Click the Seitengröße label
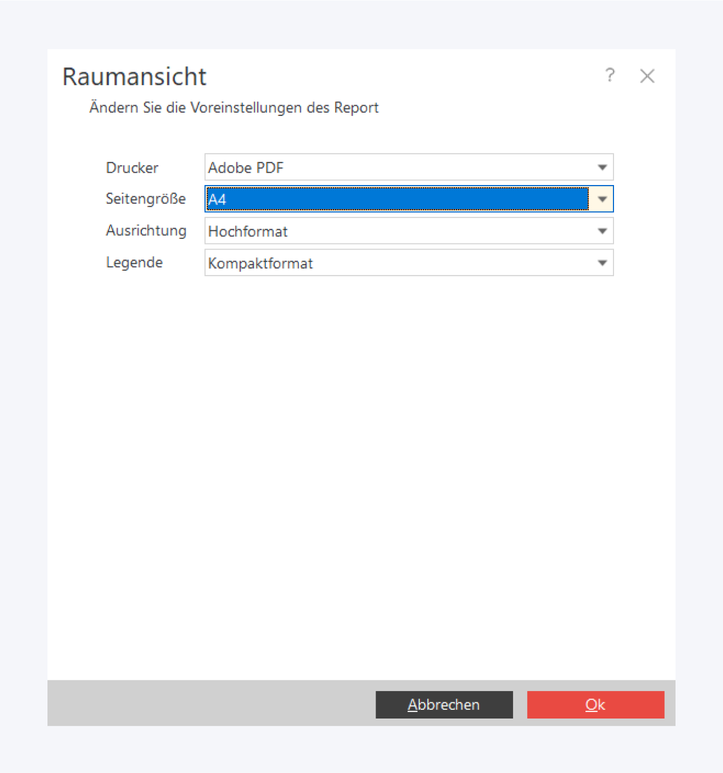 [146, 199]
